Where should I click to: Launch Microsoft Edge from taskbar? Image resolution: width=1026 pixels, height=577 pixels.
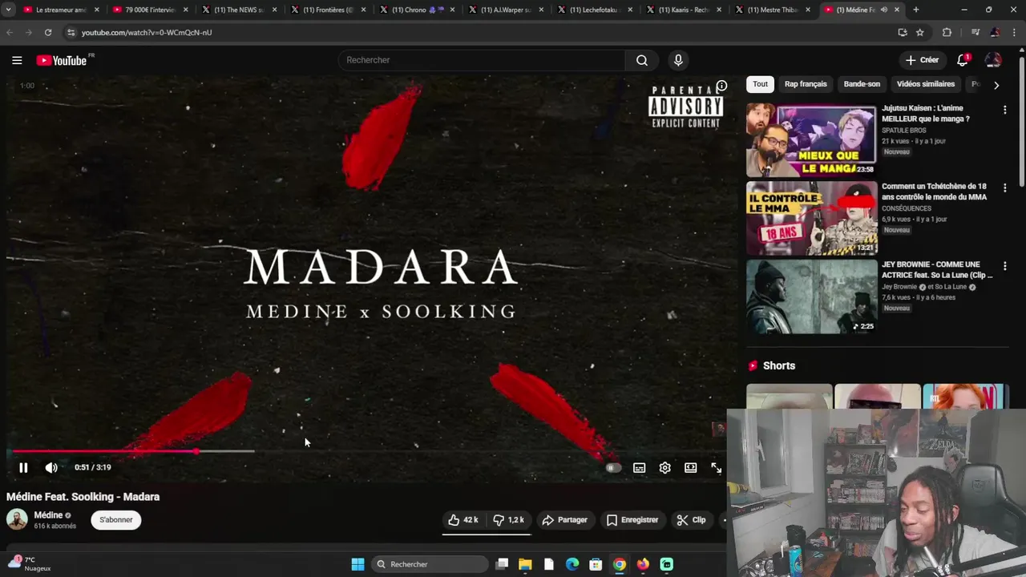(x=572, y=564)
